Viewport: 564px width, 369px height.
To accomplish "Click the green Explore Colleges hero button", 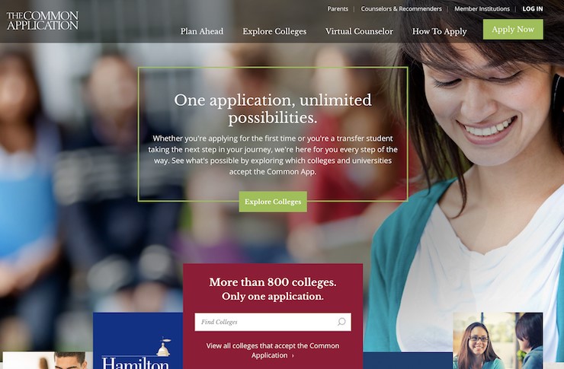I will (273, 202).
